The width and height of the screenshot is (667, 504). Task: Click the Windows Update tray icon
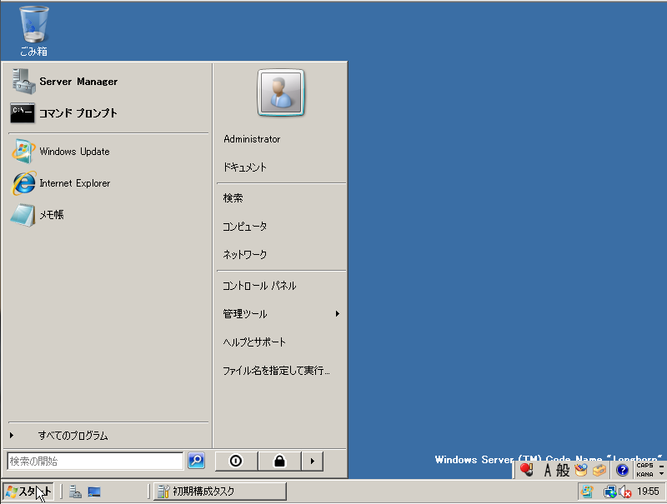(588, 492)
